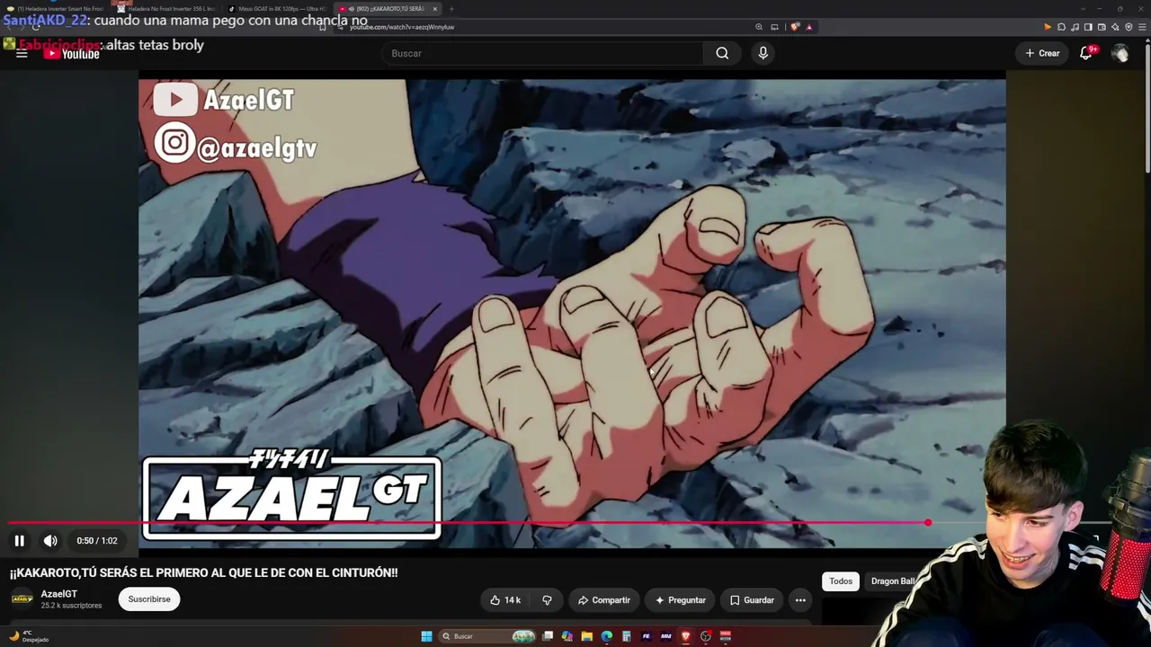Viewport: 1151px width, 647px height.
Task: Switch to the Messi GOAT in 8K tab
Action: click(x=277, y=9)
